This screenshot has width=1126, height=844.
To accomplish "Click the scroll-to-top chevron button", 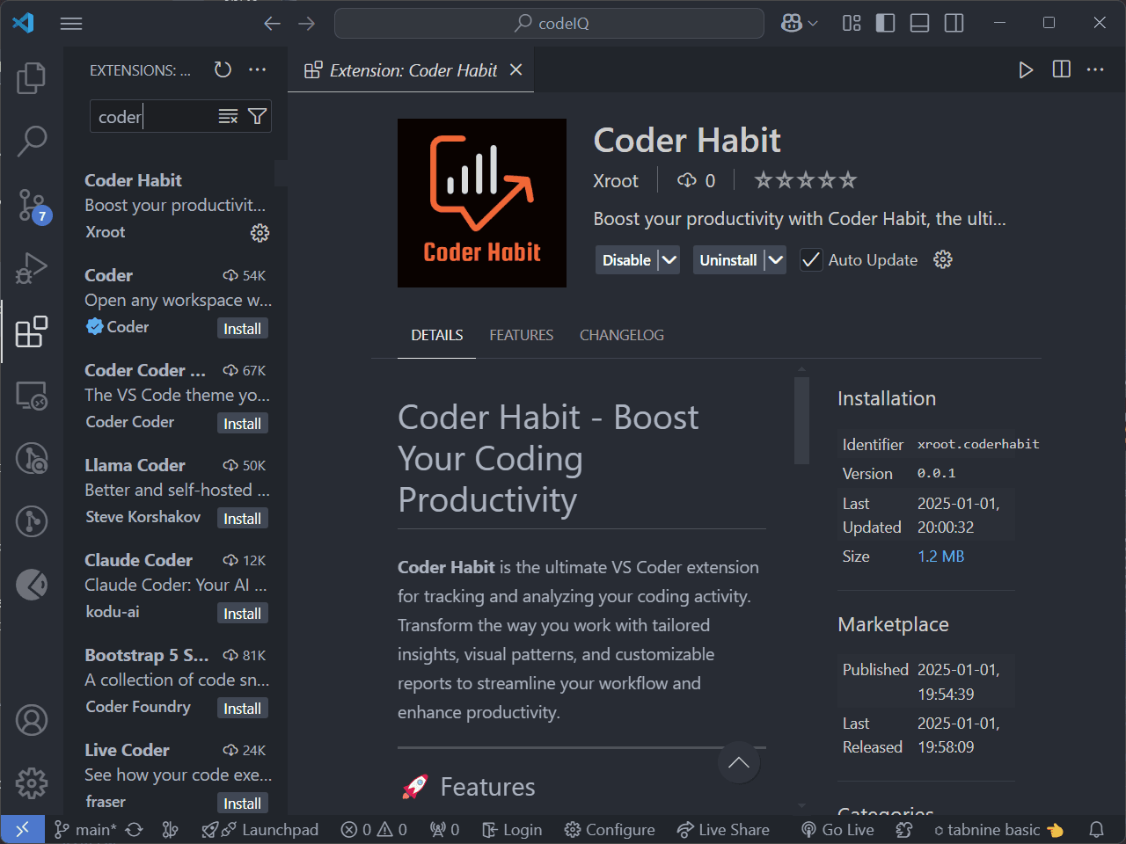I will (x=739, y=763).
